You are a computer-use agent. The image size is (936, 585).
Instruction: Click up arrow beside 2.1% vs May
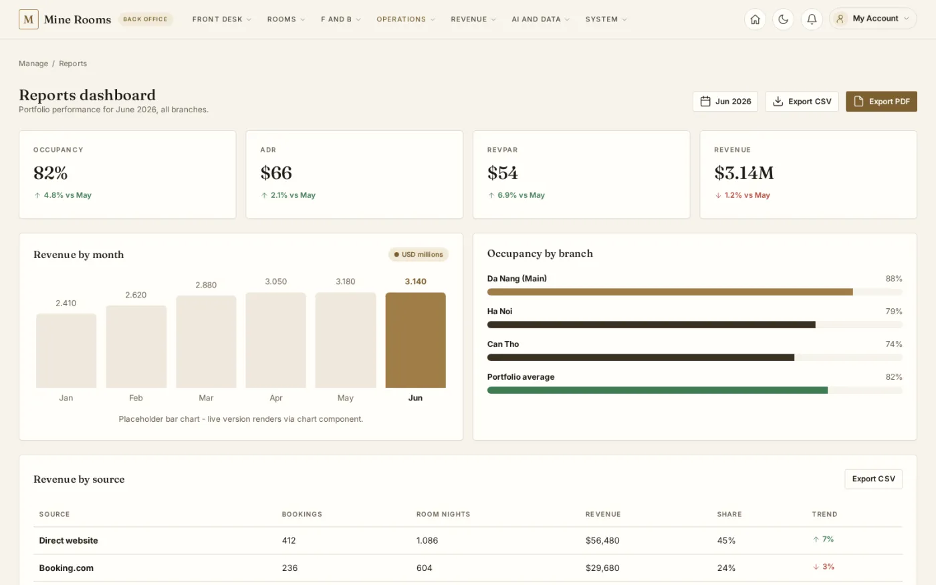coord(264,195)
